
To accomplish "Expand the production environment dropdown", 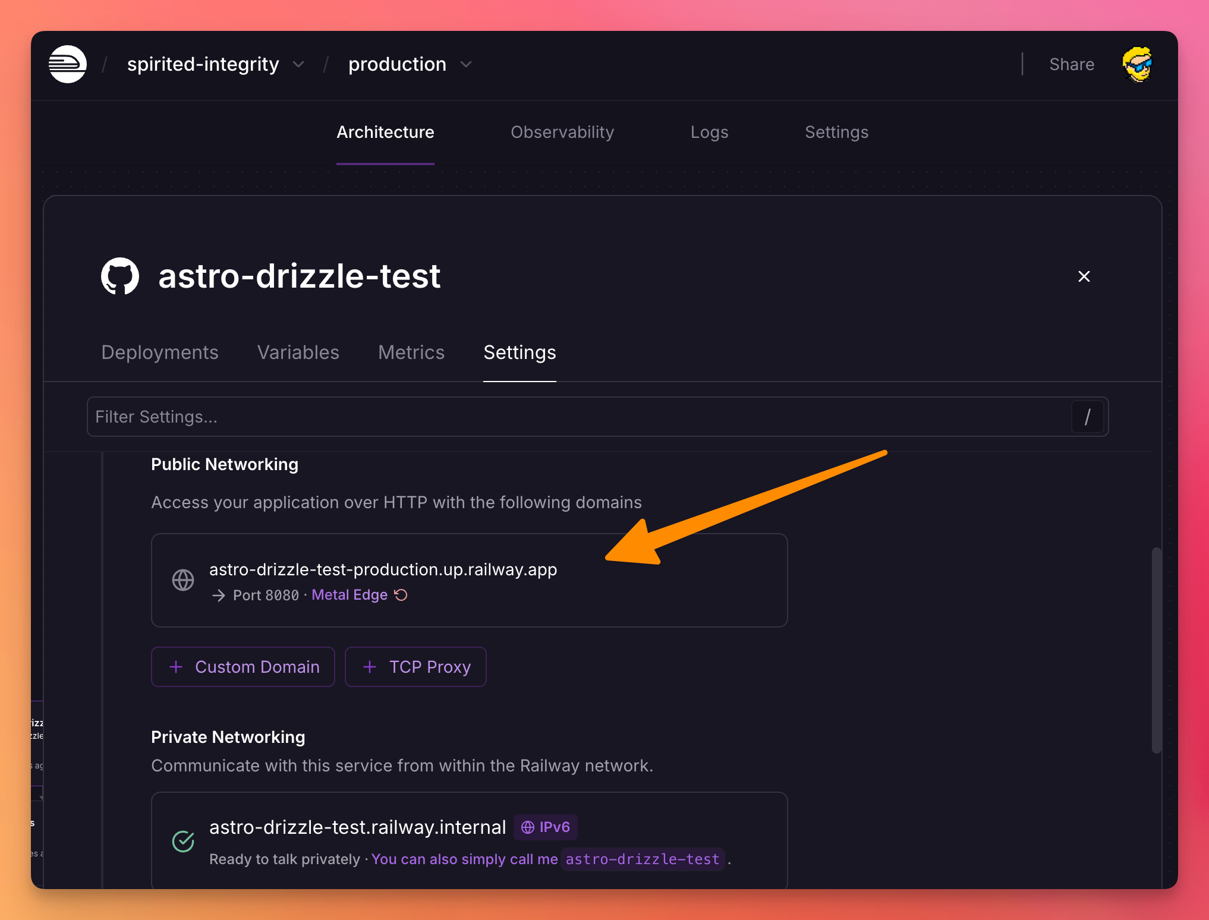I will (x=466, y=64).
